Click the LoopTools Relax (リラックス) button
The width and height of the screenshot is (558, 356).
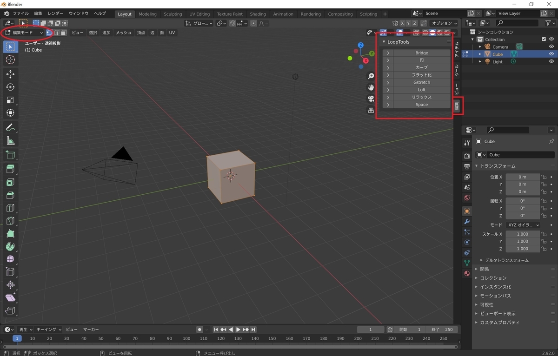coord(422,97)
